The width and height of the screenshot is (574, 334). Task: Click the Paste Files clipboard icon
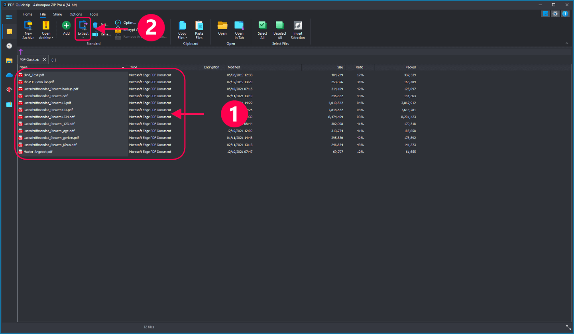pyautogui.click(x=199, y=25)
